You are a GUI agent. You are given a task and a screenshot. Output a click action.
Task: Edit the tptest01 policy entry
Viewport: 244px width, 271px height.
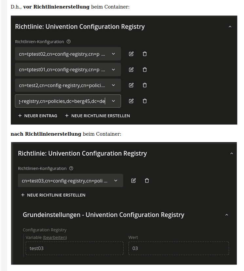[131, 69]
